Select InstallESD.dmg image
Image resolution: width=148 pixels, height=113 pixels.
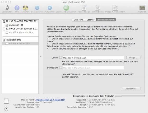coord(20,40)
